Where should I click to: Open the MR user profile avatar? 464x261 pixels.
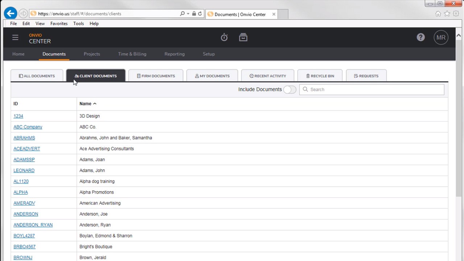click(441, 37)
